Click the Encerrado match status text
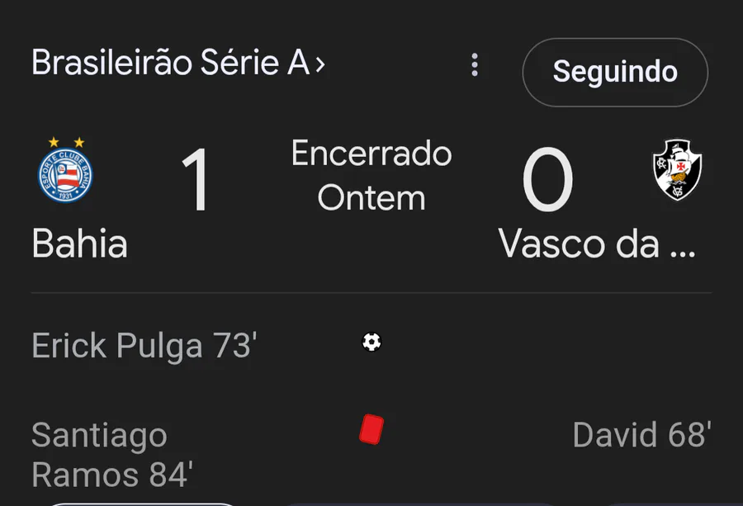The width and height of the screenshot is (743, 506). coord(371,154)
